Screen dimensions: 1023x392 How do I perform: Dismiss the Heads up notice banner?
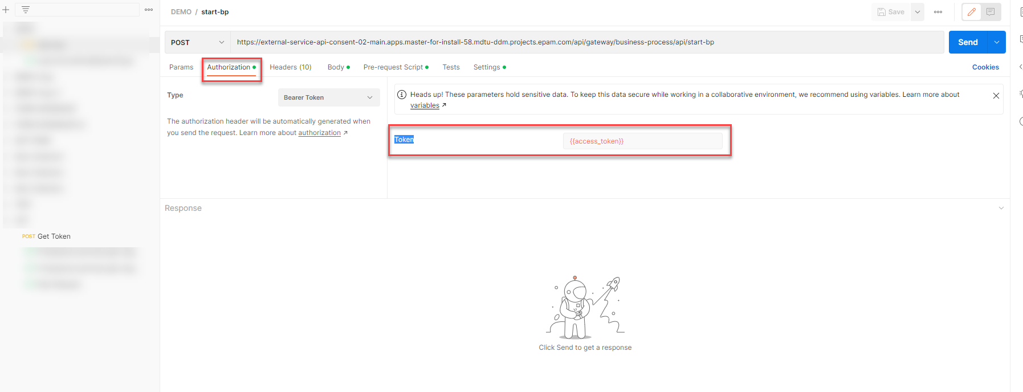[996, 96]
